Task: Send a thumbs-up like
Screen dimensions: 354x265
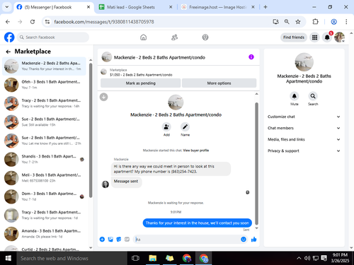Action: 254,240
